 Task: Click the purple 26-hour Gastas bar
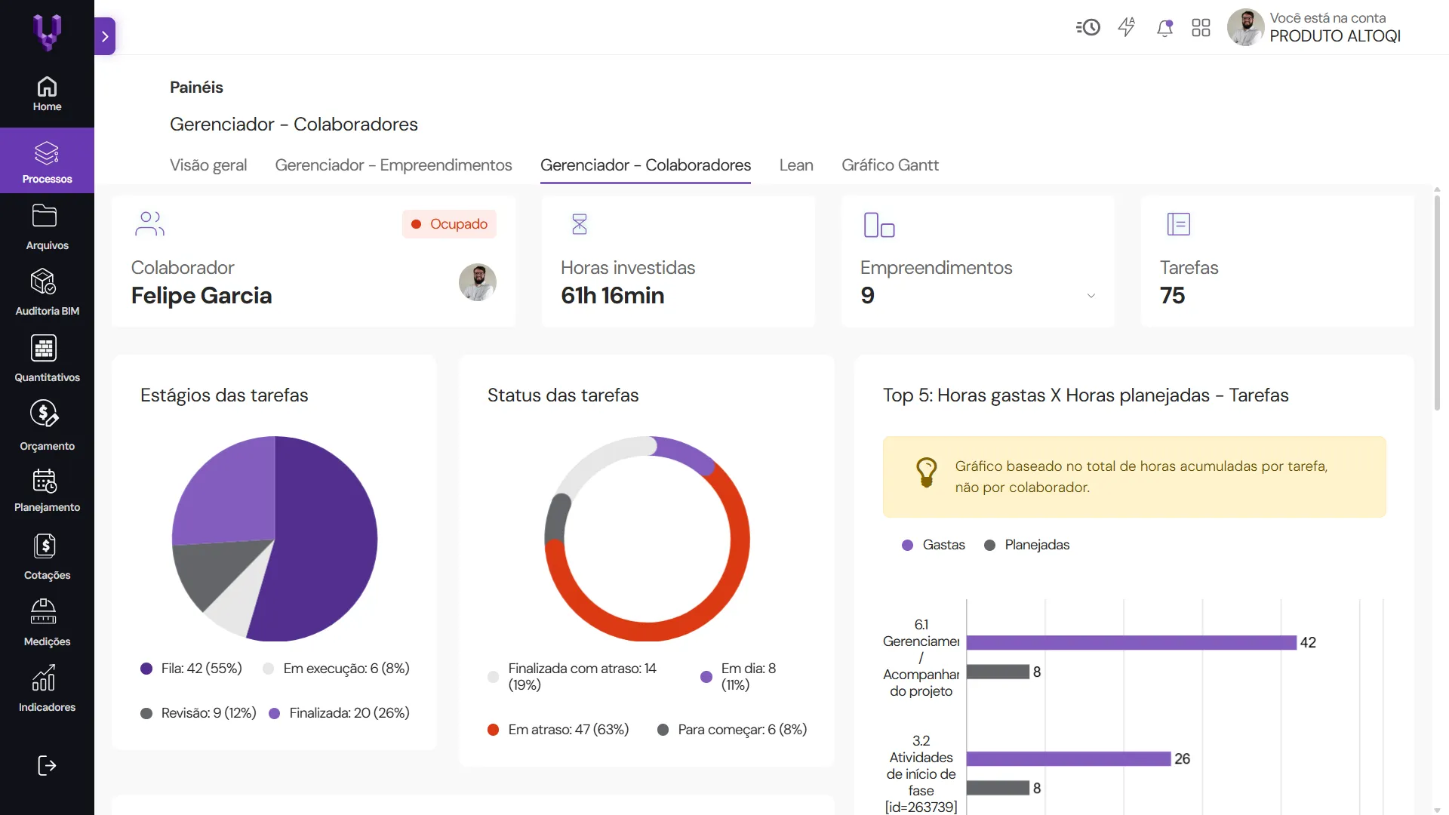(1069, 758)
